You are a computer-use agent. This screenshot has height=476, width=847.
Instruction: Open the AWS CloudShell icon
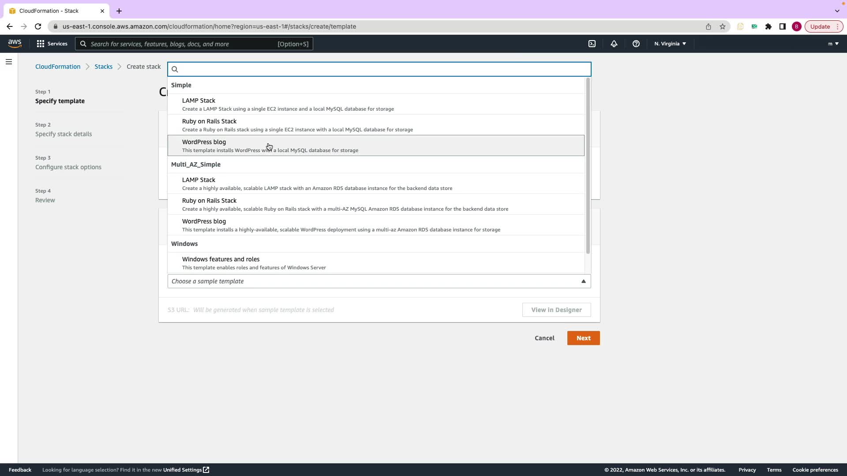[592, 44]
